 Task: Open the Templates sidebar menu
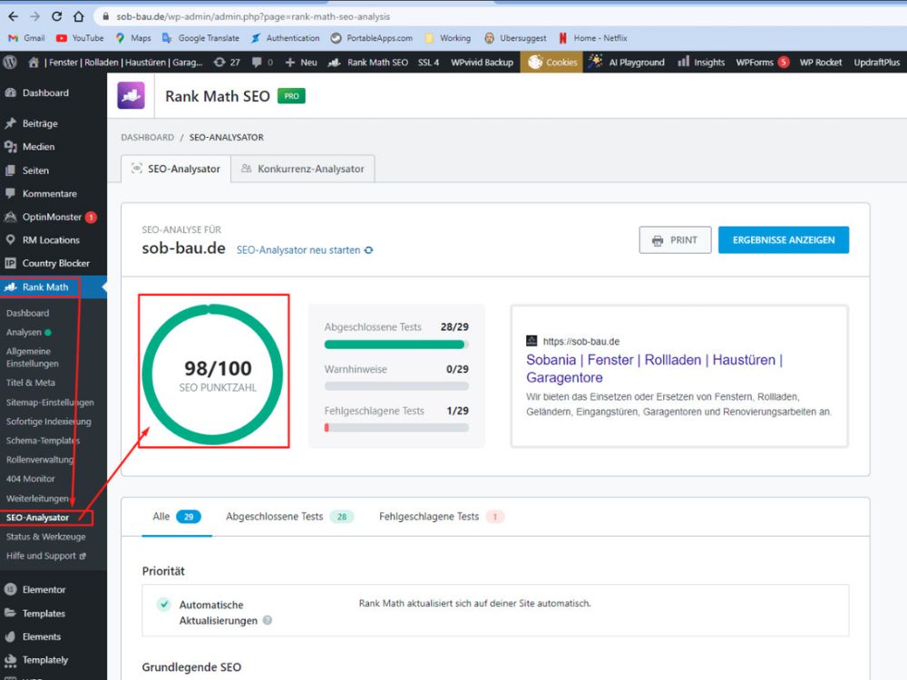54,613
